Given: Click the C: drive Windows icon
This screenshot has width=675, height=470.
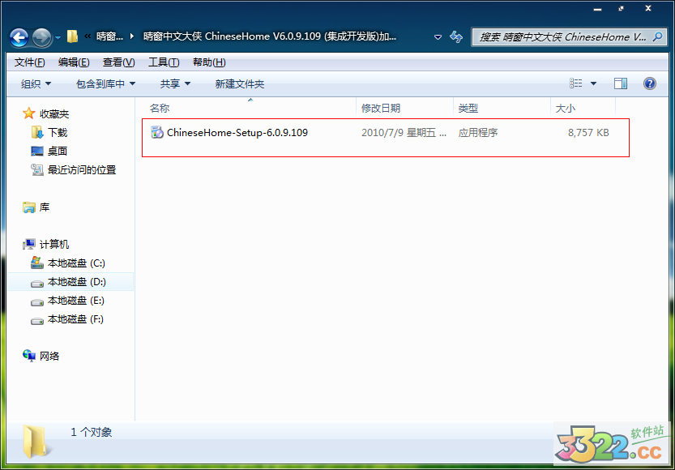Looking at the screenshot, I should [37, 263].
